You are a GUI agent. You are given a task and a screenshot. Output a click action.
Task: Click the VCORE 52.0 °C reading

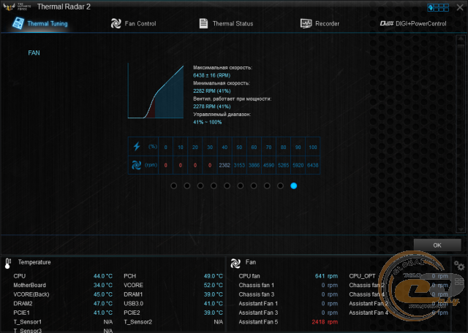click(x=213, y=286)
